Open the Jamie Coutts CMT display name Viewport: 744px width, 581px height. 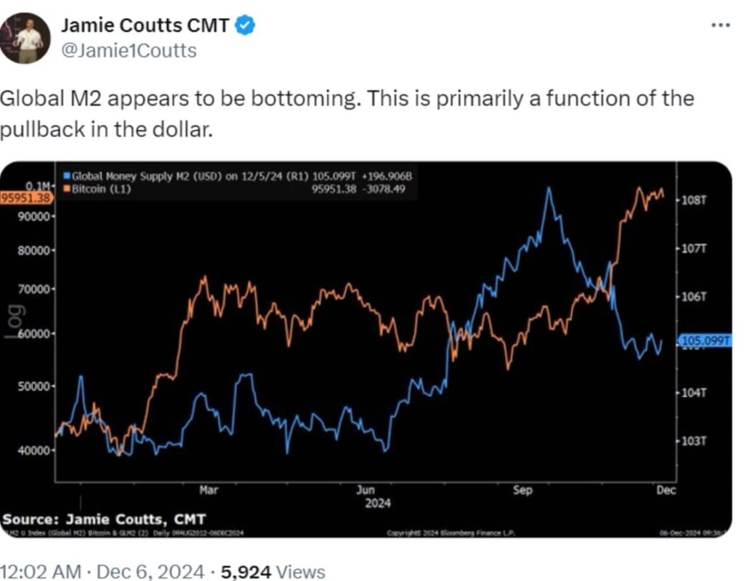(x=145, y=26)
